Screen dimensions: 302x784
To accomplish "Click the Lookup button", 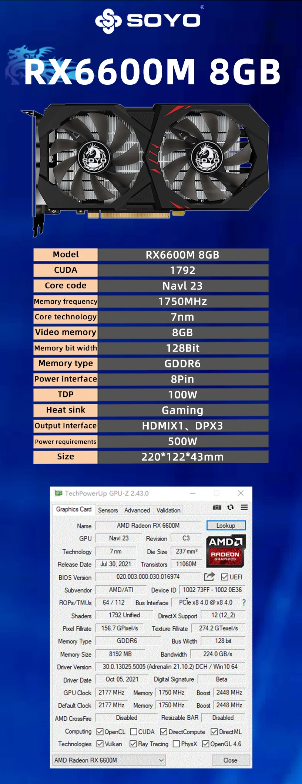I will pos(226,525).
